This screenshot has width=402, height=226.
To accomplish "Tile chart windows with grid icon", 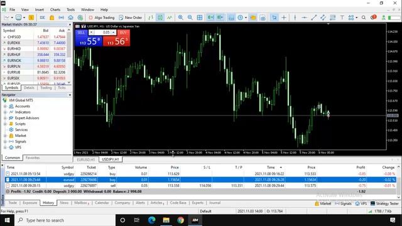I will [x=200, y=18].
